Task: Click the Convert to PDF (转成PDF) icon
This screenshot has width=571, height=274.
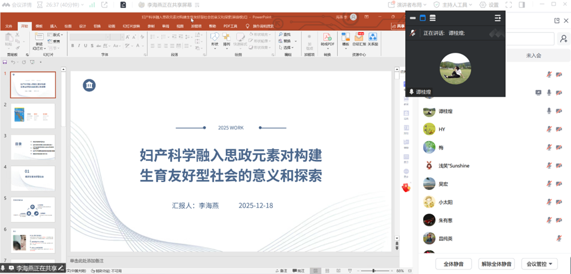Action: 327,37
